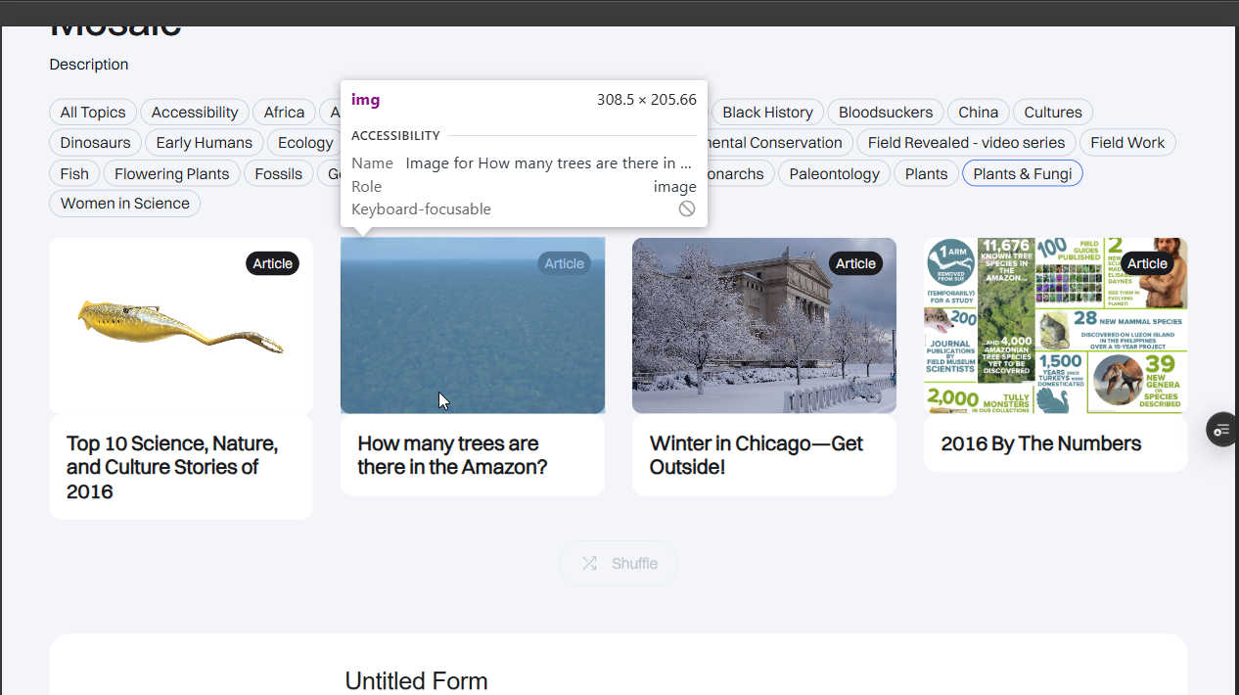Filter by Flowering Plants
Screen dimensions: 1239x695
[171, 174]
